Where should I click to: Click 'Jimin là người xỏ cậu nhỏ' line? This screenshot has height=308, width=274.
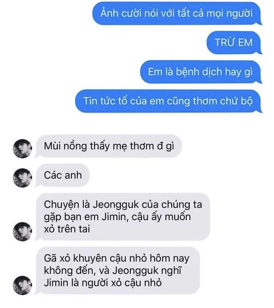[103, 283]
